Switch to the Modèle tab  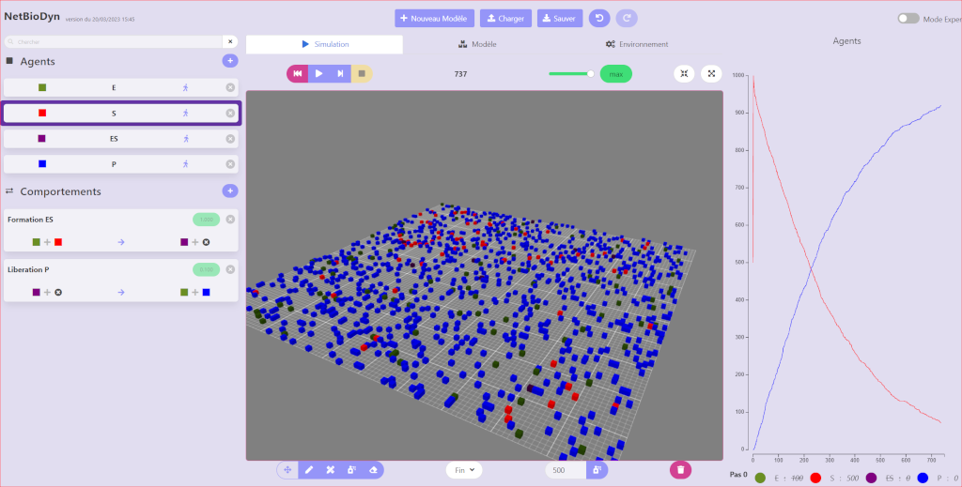[477, 44]
